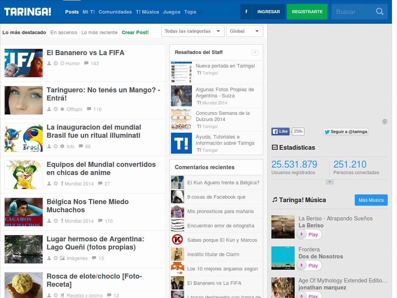This screenshot has height=298, width=397.
Task: Click the FIFA thumbnail of El Bananero post
Action: coord(24,63)
